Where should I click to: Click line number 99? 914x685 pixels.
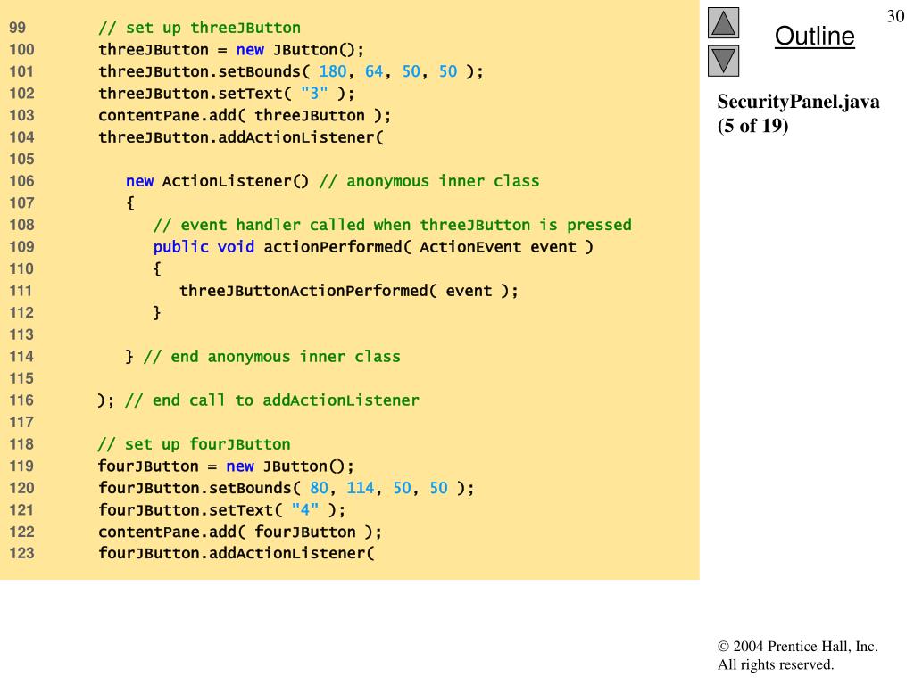[x=18, y=28]
